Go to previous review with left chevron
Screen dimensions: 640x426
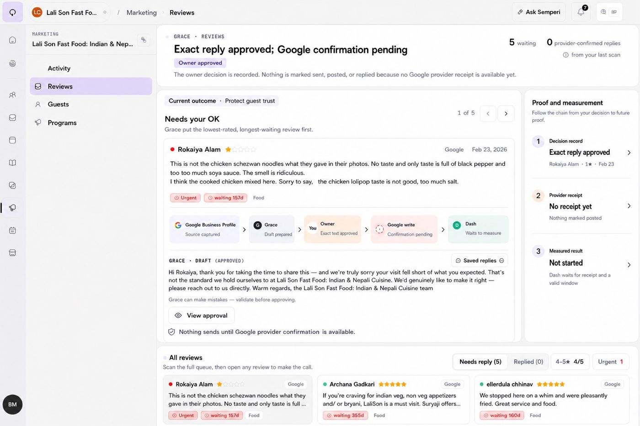pos(488,114)
